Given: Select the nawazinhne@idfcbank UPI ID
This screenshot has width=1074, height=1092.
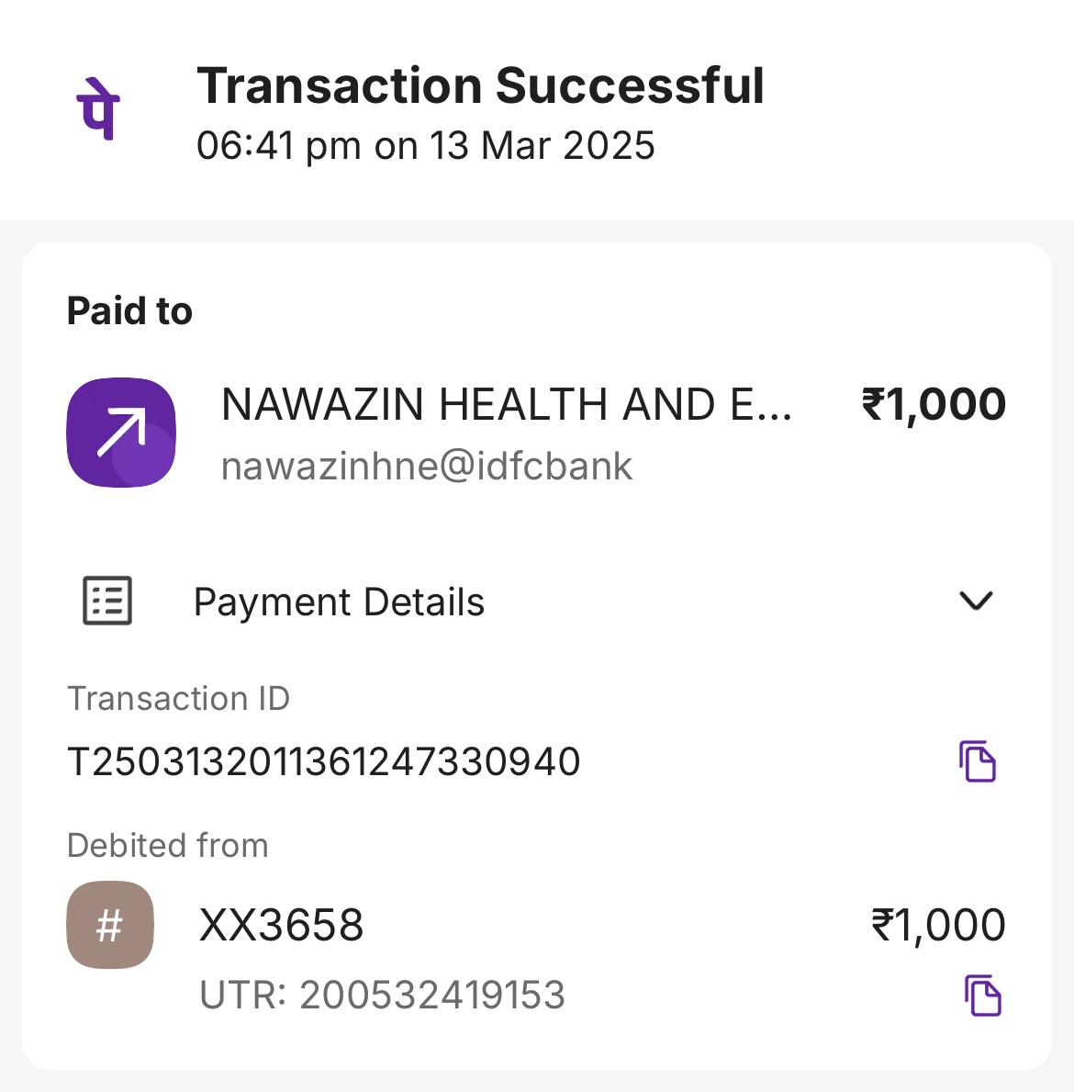Looking at the screenshot, I should point(427,466).
